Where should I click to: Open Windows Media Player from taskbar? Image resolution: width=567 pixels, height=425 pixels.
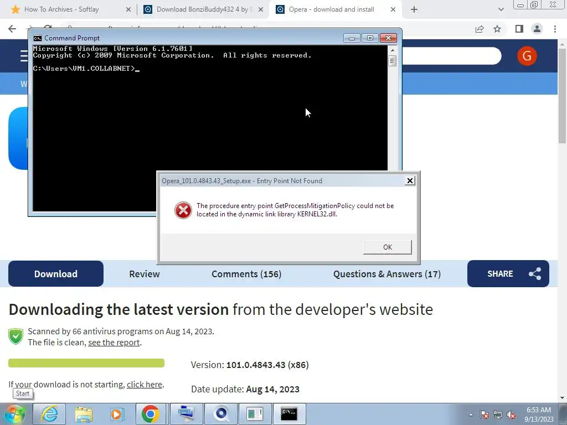(x=117, y=414)
